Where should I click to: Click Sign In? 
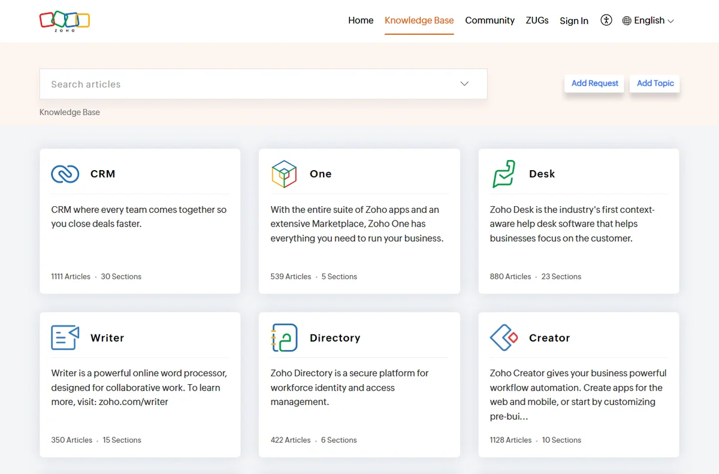tap(574, 21)
